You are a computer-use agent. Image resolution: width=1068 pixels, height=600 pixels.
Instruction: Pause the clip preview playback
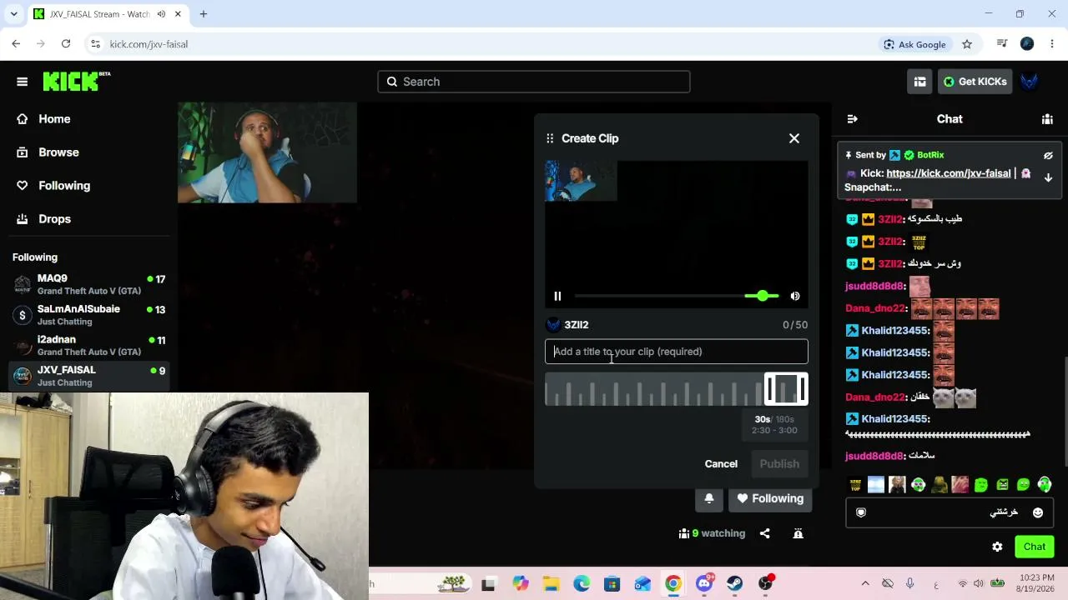pos(557,296)
